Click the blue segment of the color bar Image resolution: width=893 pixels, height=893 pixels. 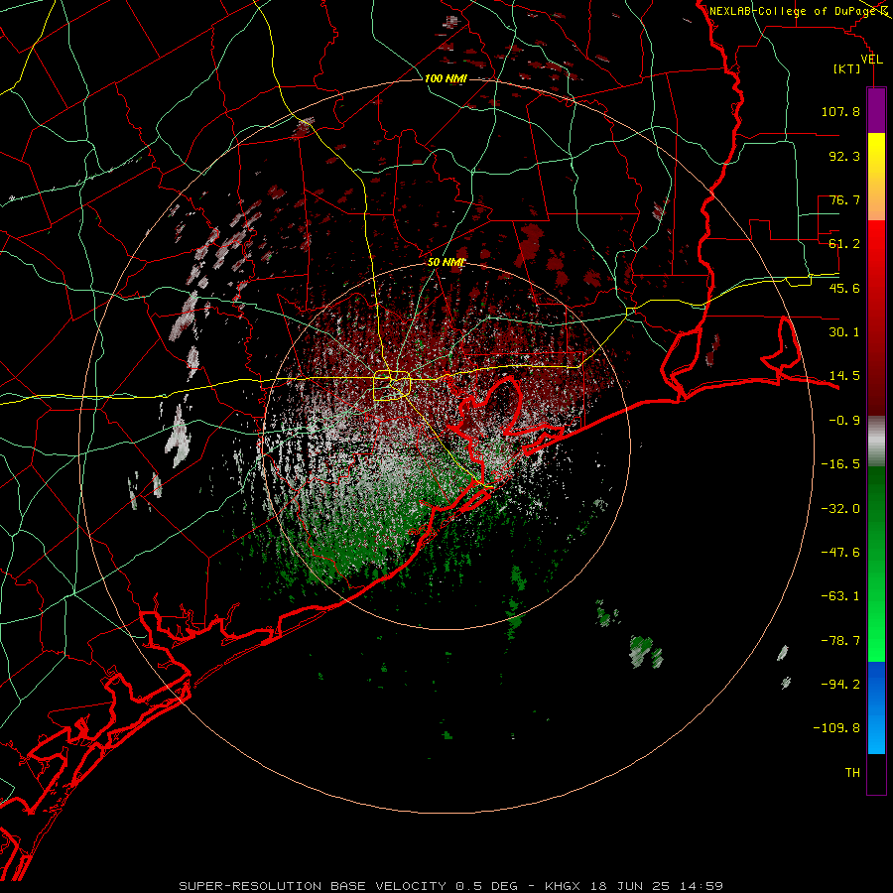click(x=876, y=707)
